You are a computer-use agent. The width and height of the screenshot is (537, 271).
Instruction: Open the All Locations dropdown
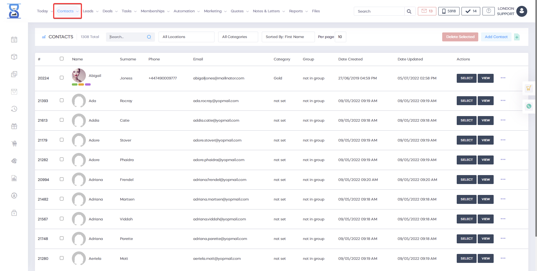point(186,37)
